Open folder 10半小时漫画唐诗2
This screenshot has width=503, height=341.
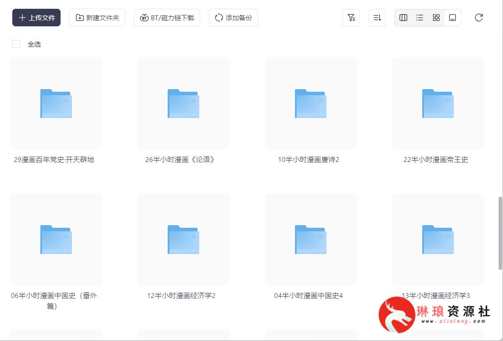310,103
